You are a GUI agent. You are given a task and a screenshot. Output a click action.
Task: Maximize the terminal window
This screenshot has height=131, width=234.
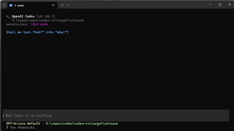click(x=220, y=4)
